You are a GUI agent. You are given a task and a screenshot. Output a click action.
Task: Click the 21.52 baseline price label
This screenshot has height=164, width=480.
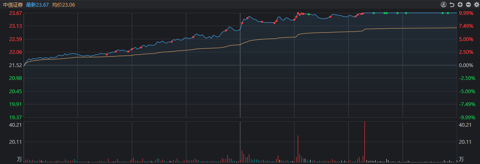[16, 65]
